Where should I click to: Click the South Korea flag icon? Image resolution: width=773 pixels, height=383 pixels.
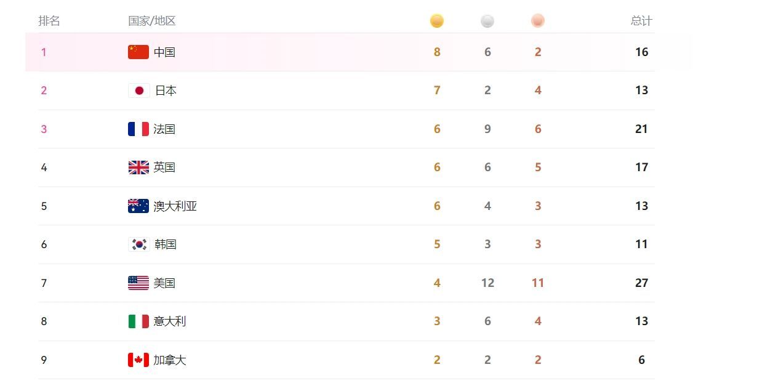(x=138, y=244)
